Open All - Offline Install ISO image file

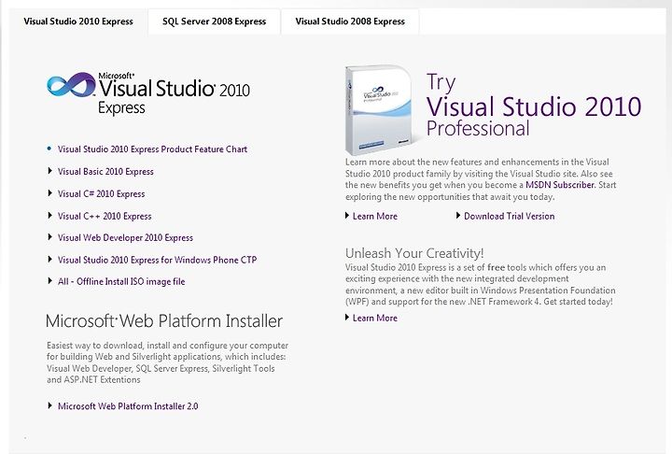121,282
